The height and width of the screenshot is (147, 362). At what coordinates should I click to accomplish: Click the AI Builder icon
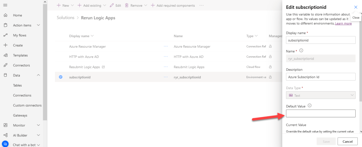pos(6,135)
